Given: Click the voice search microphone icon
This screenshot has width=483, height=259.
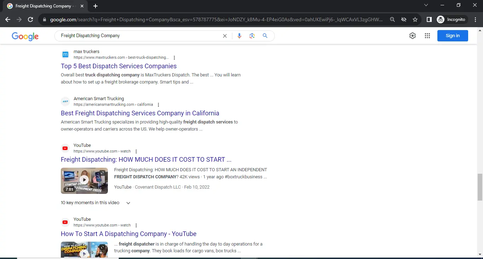Looking at the screenshot, I should pyautogui.click(x=239, y=36).
